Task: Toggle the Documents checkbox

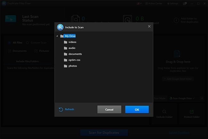Action: click(x=9, y=51)
